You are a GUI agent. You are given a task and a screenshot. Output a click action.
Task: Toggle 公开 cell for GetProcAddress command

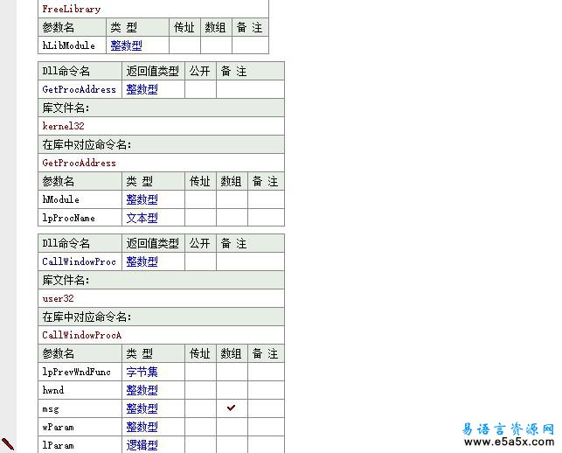click(200, 89)
